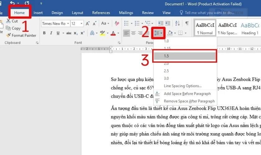Apply the Heading 1 style

coord(250,28)
